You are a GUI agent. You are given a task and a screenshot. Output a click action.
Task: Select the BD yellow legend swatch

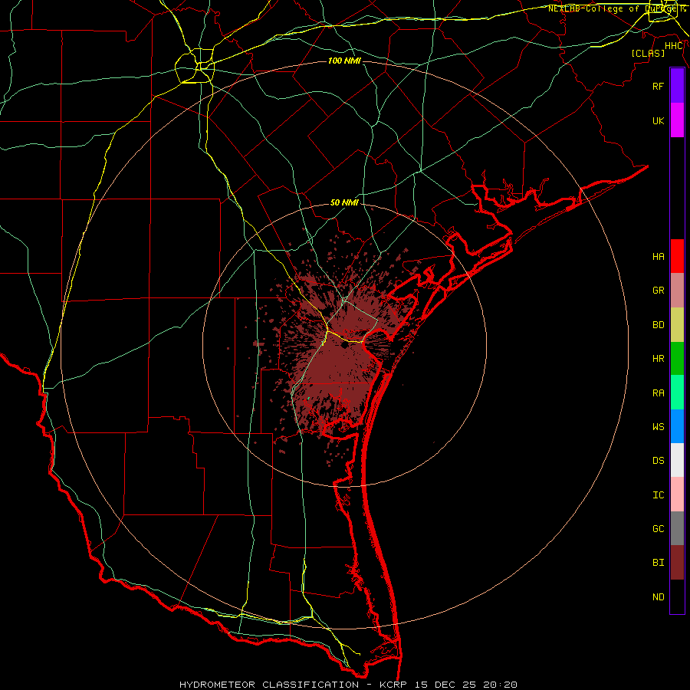tap(677, 325)
